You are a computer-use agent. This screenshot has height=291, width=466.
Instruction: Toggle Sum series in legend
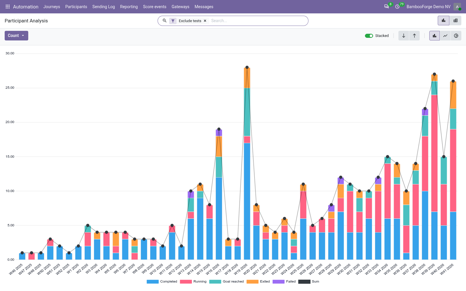pos(309,281)
